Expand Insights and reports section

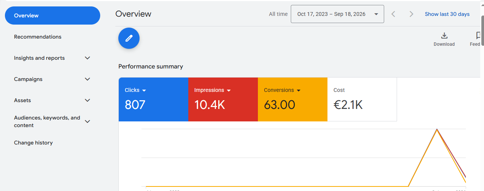(x=87, y=58)
